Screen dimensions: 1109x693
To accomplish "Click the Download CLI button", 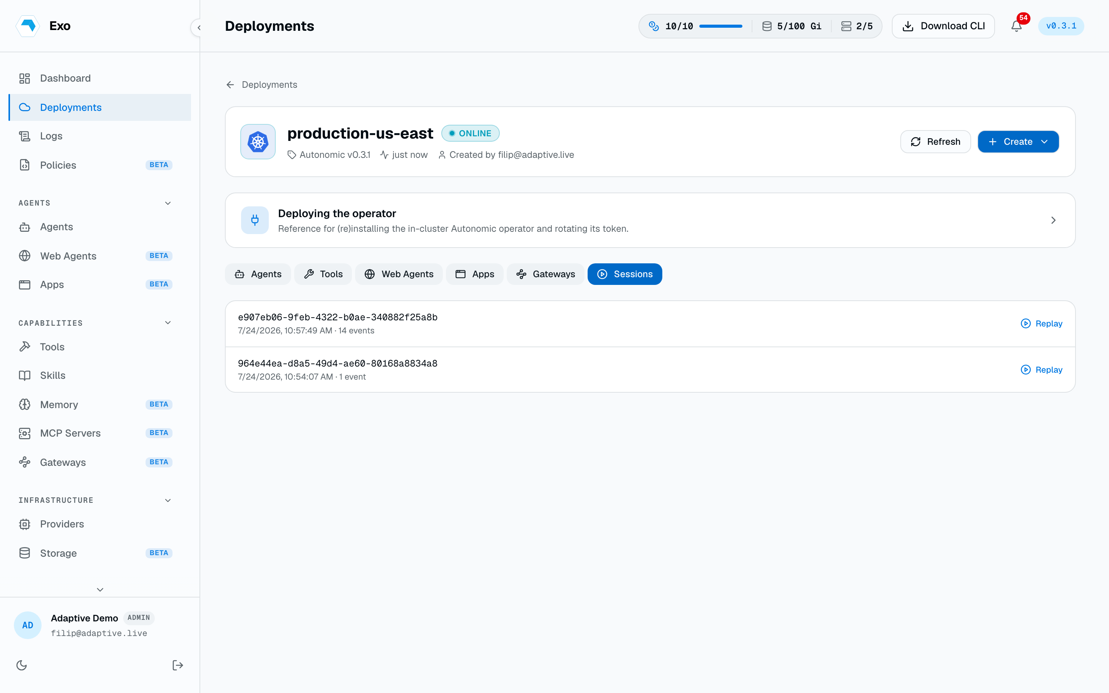I will 943,26.
